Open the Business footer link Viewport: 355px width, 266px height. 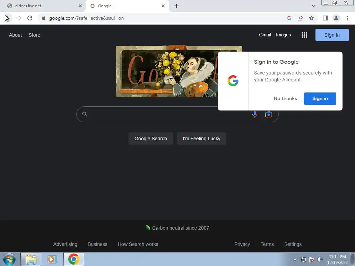97,244
